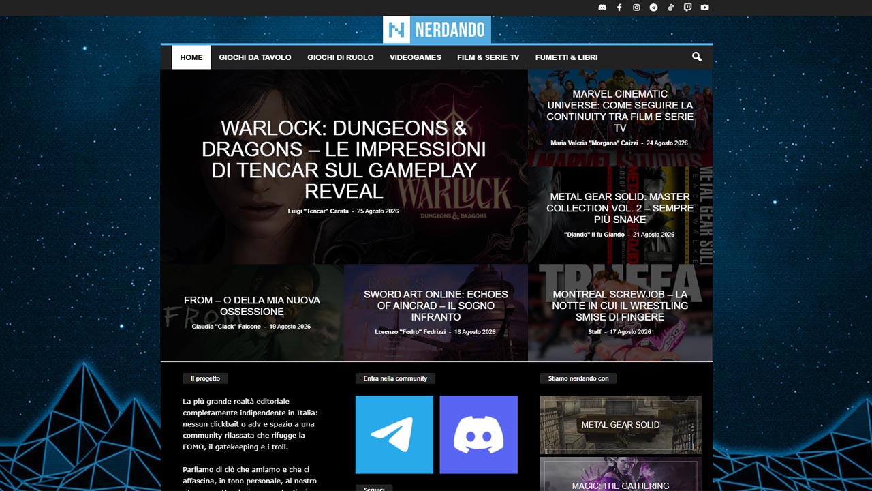Open the Montreal Screwjob wrestling article
The image size is (872, 491).
(620, 306)
